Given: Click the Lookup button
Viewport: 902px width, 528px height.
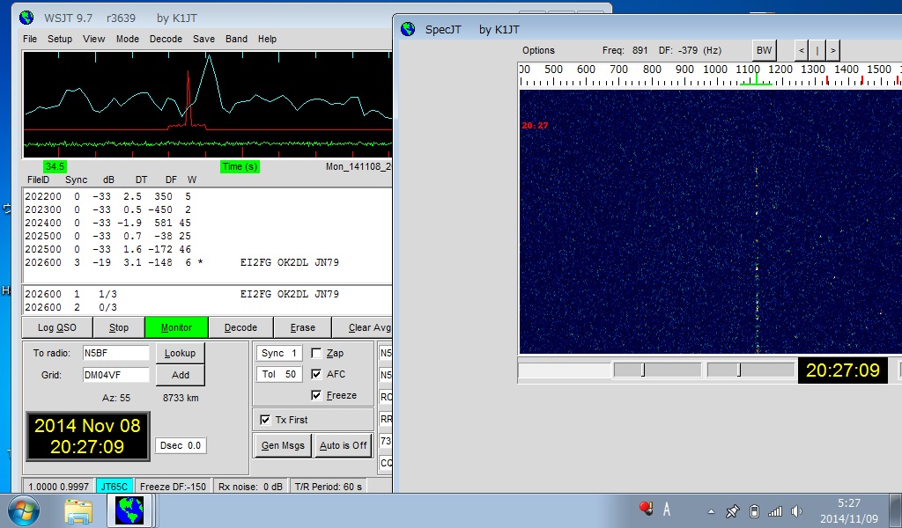Looking at the screenshot, I should (180, 353).
